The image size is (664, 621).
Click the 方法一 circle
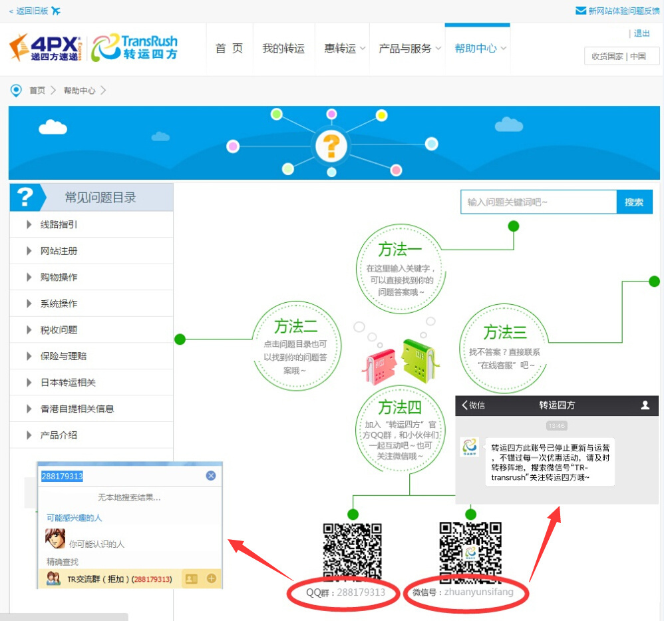[400, 268]
